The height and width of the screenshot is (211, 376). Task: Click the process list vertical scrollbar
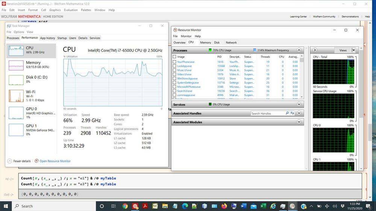(302, 79)
